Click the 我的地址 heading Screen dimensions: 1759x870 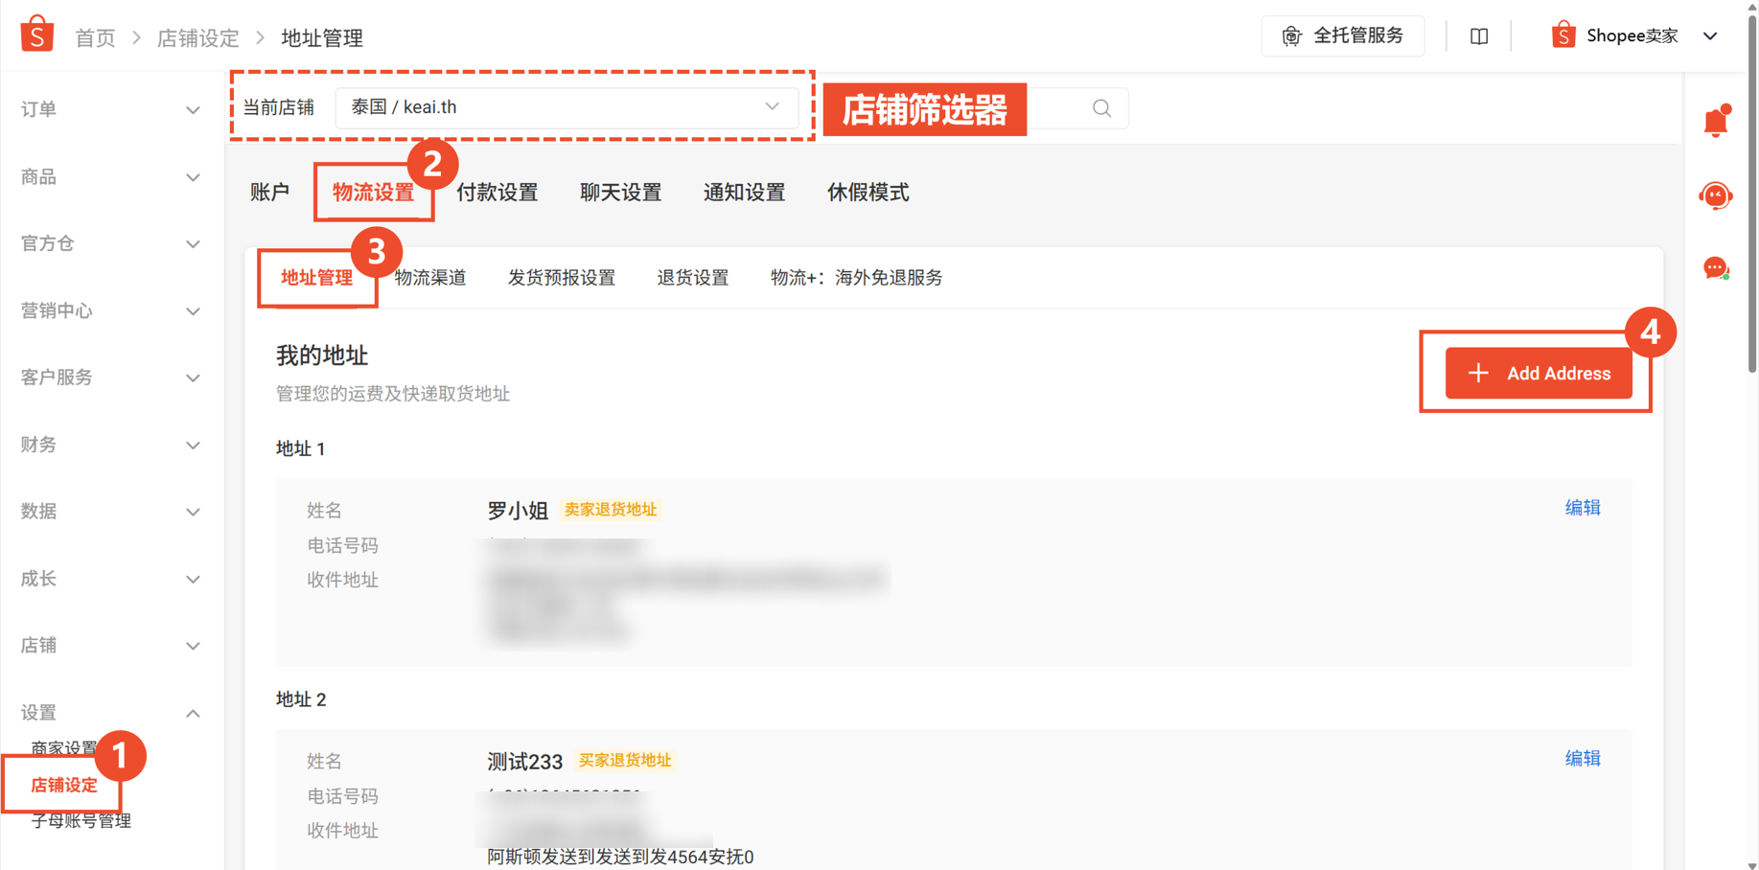tap(322, 355)
